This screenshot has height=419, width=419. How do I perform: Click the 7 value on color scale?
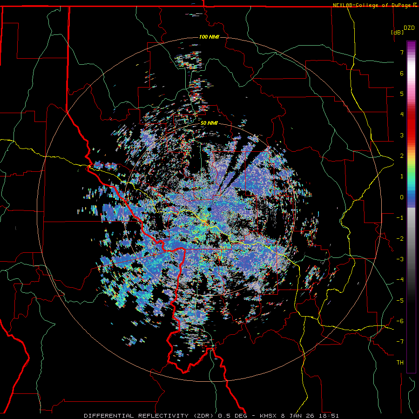[x=402, y=52]
